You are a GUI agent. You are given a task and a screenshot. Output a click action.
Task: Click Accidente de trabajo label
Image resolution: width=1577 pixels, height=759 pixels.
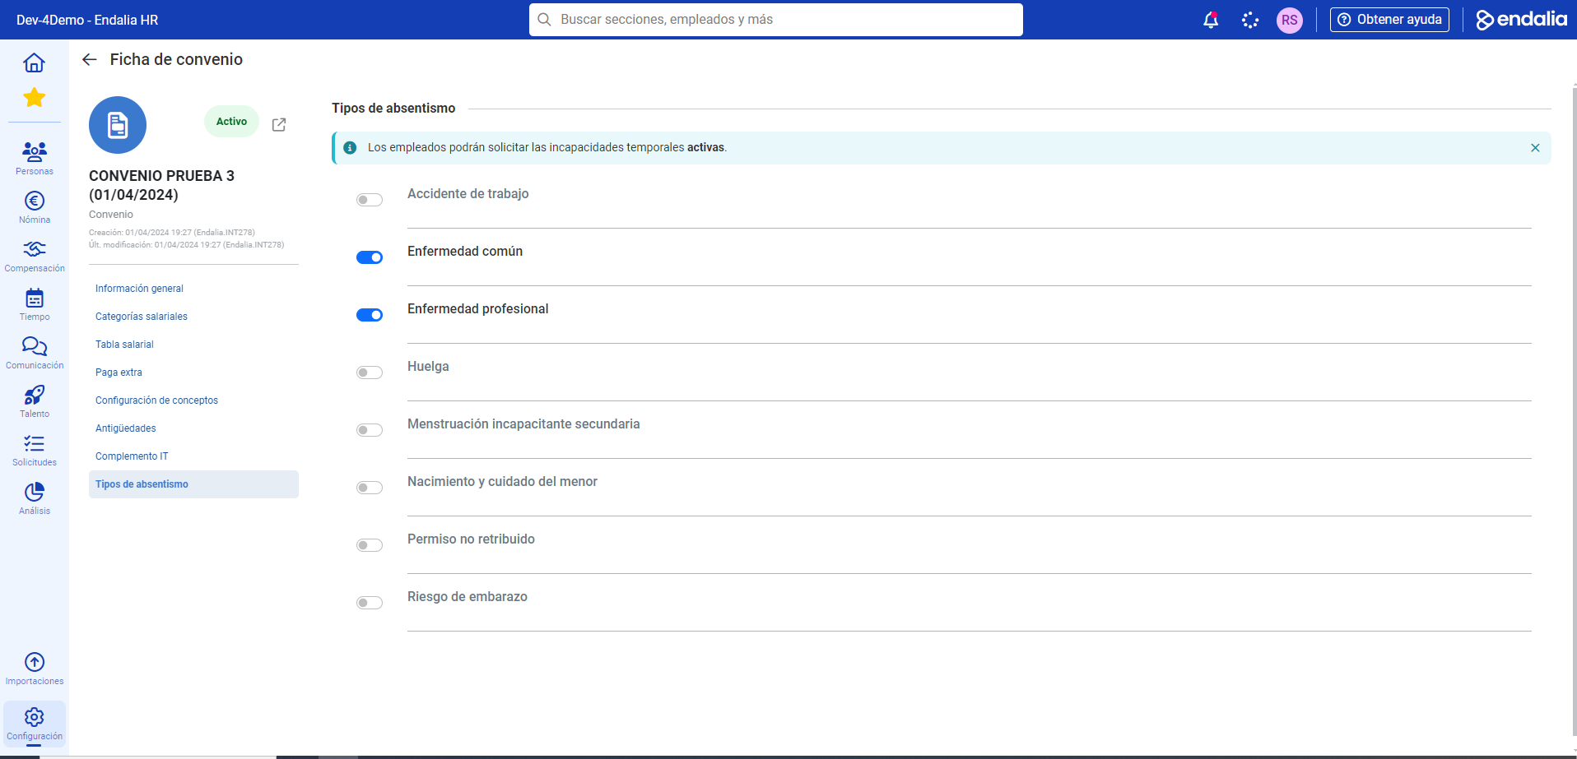tap(468, 194)
